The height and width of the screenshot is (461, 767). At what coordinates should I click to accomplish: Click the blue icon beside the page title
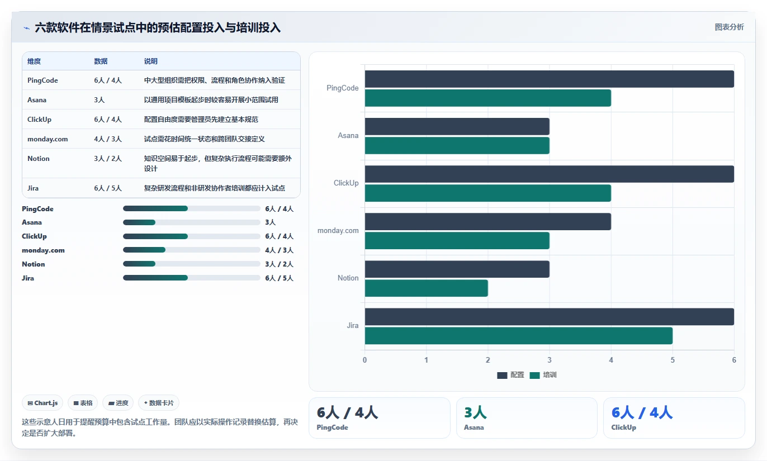coord(26,28)
